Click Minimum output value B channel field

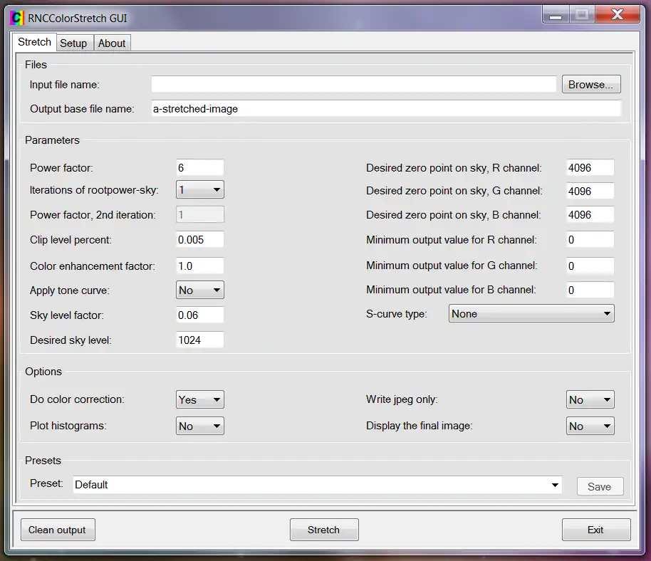tap(590, 290)
